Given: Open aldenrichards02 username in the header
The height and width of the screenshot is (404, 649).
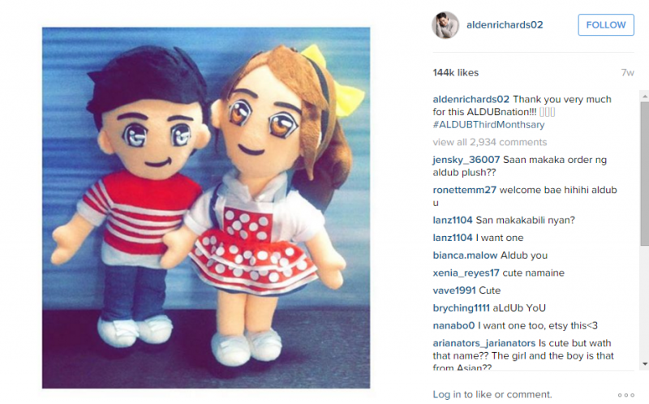Looking at the screenshot, I should click(505, 25).
